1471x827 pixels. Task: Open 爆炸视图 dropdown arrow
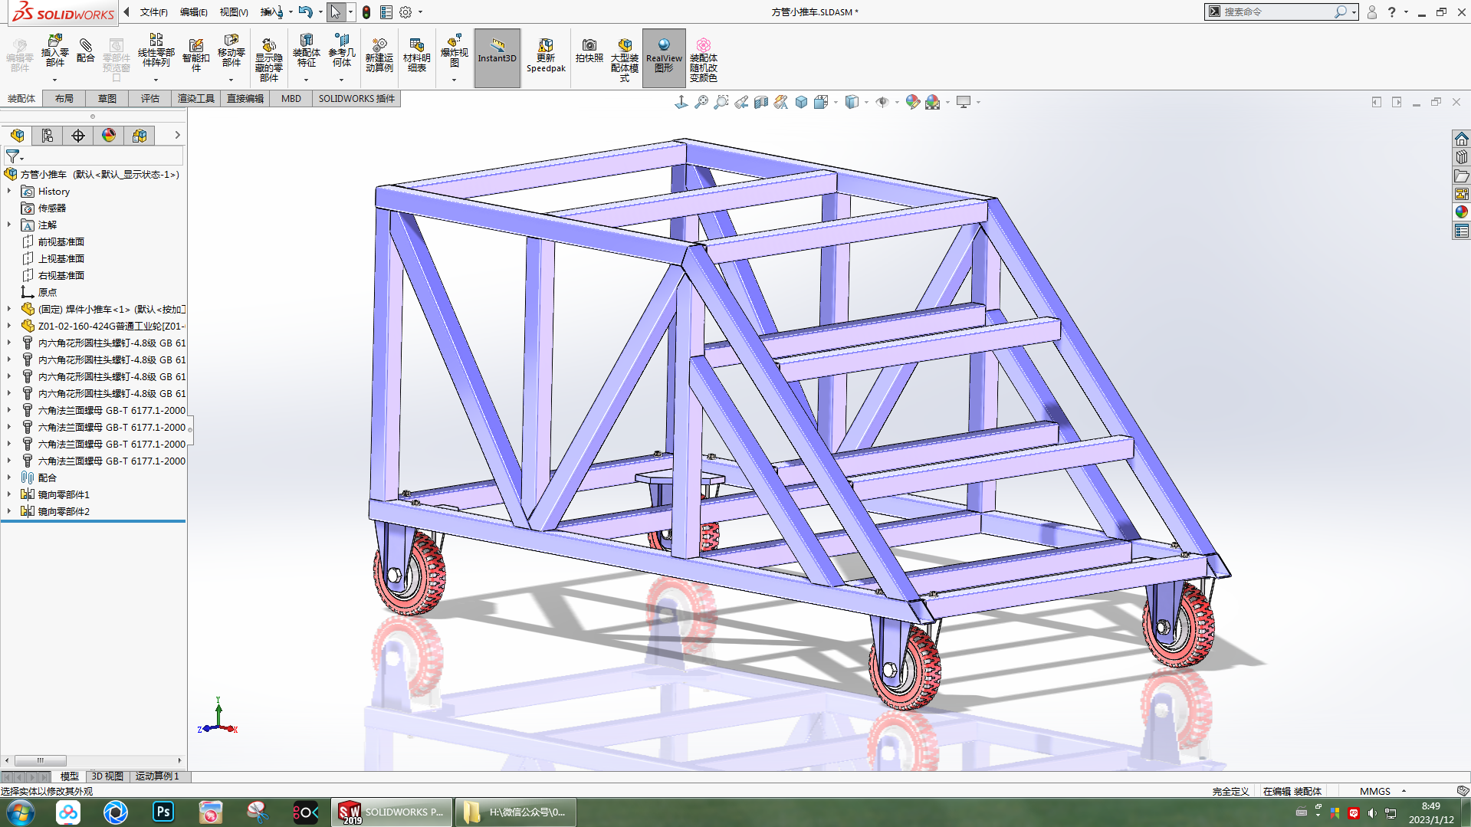(x=454, y=80)
